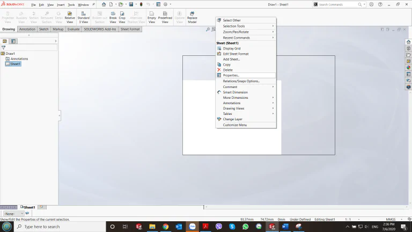Expand the feature tree panel chevron

[55, 41]
